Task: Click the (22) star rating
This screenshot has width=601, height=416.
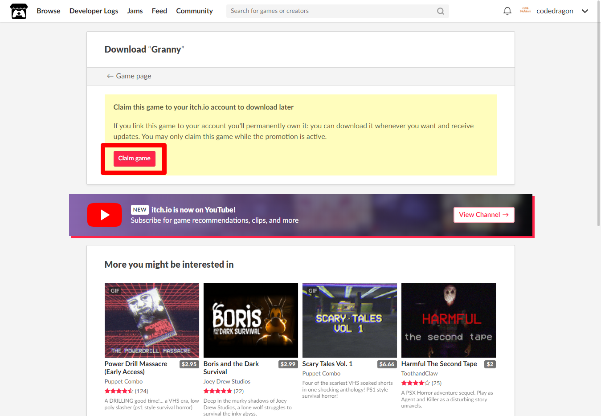Action: click(224, 391)
